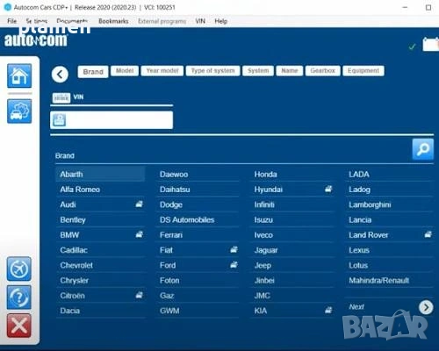Screen dimensions: 439x351
Task: Choose Chevrolet brand
Action: 100,265
